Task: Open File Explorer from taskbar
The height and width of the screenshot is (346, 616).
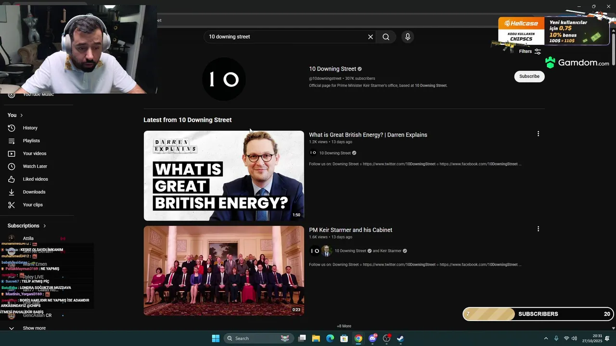Action: click(x=316, y=338)
